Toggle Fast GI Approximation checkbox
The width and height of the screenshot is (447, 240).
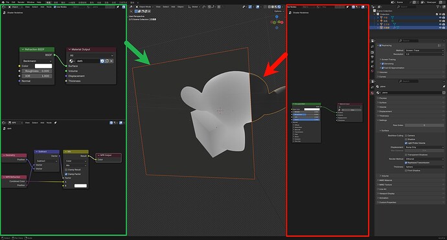(x=383, y=68)
